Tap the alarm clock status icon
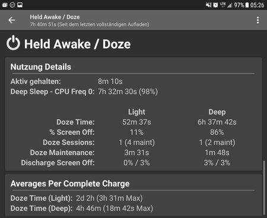This screenshot has height=218, width=267. 215,5
